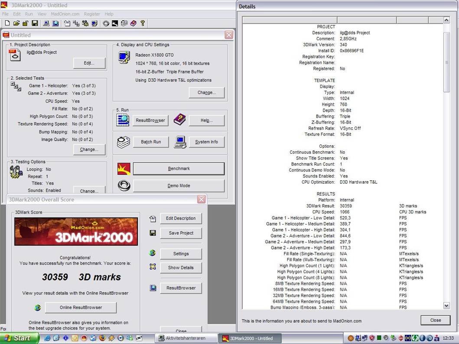Image resolution: width=459 pixels, height=344 pixels.
Task: Click the yellow question mark toolbar icon
Action: coord(143,23)
